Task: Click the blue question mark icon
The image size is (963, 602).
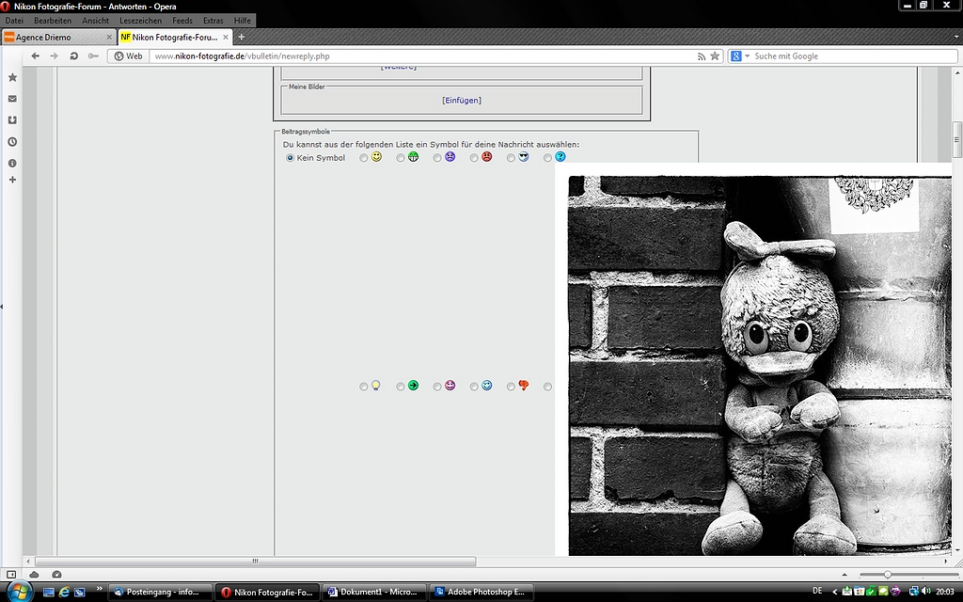Action: [560, 157]
